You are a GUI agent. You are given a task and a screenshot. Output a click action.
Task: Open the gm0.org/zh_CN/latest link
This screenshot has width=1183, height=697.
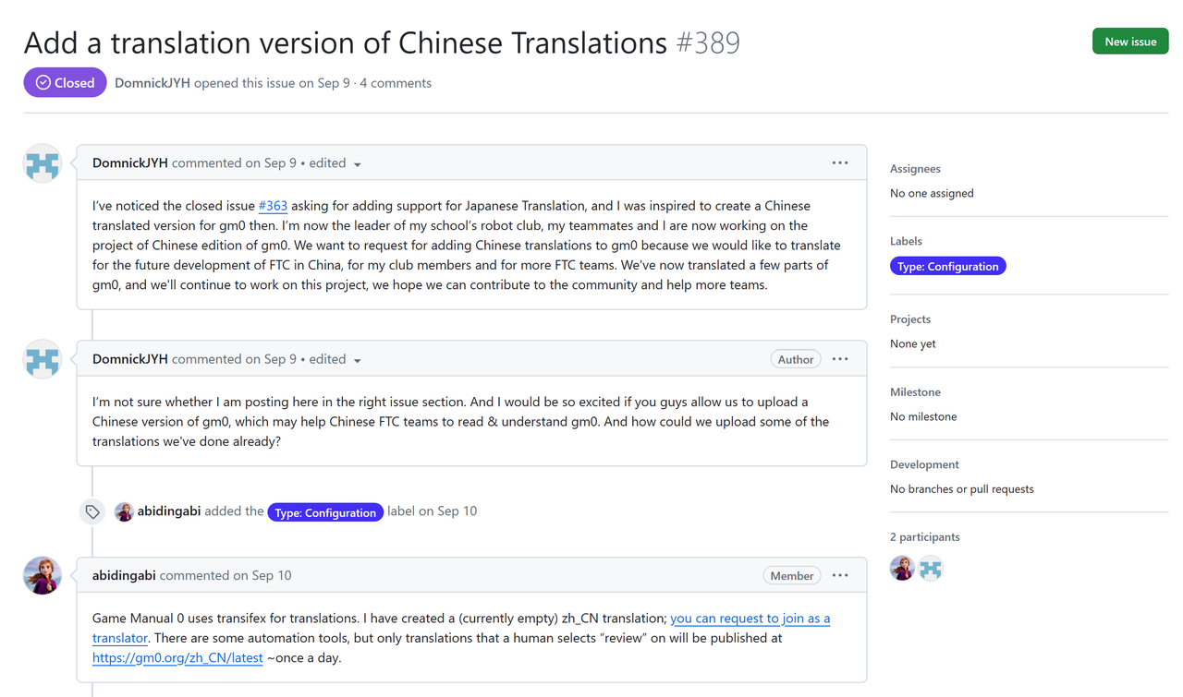point(177,658)
